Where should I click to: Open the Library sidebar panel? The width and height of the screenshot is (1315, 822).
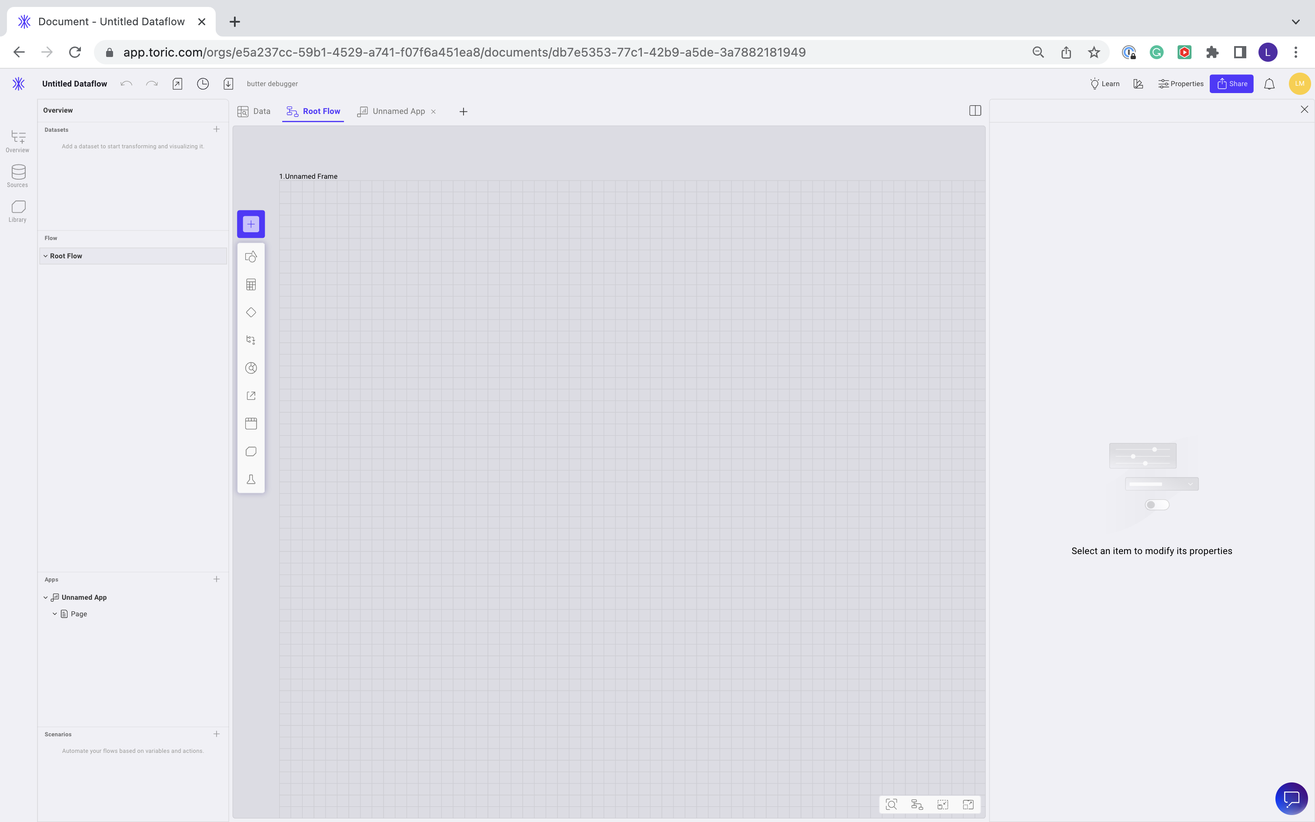point(17,211)
